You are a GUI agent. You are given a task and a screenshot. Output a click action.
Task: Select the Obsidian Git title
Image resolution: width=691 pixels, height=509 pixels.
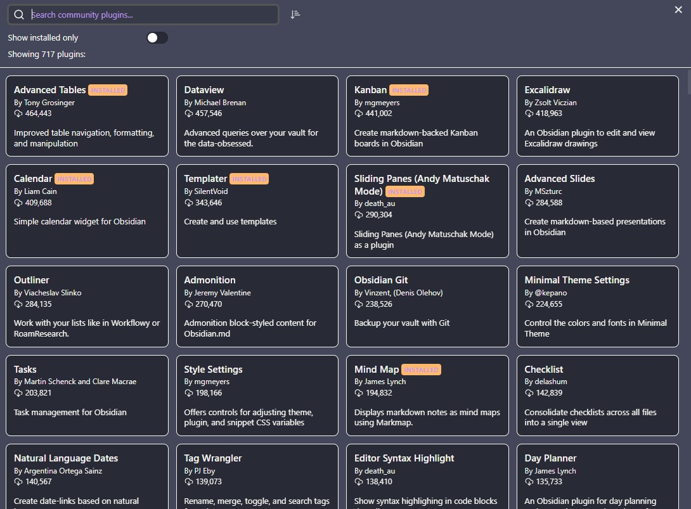[x=381, y=280]
